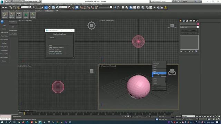Viewport: 221px width, 124px height.
Task: Choose the Select Object arrow tool
Action: coord(30,7)
